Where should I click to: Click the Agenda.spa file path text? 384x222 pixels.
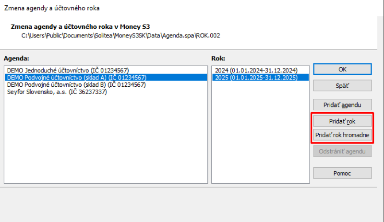120,35
